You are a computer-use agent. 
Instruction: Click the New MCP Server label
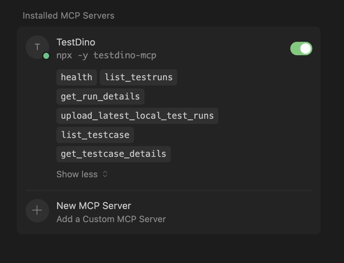point(94,206)
